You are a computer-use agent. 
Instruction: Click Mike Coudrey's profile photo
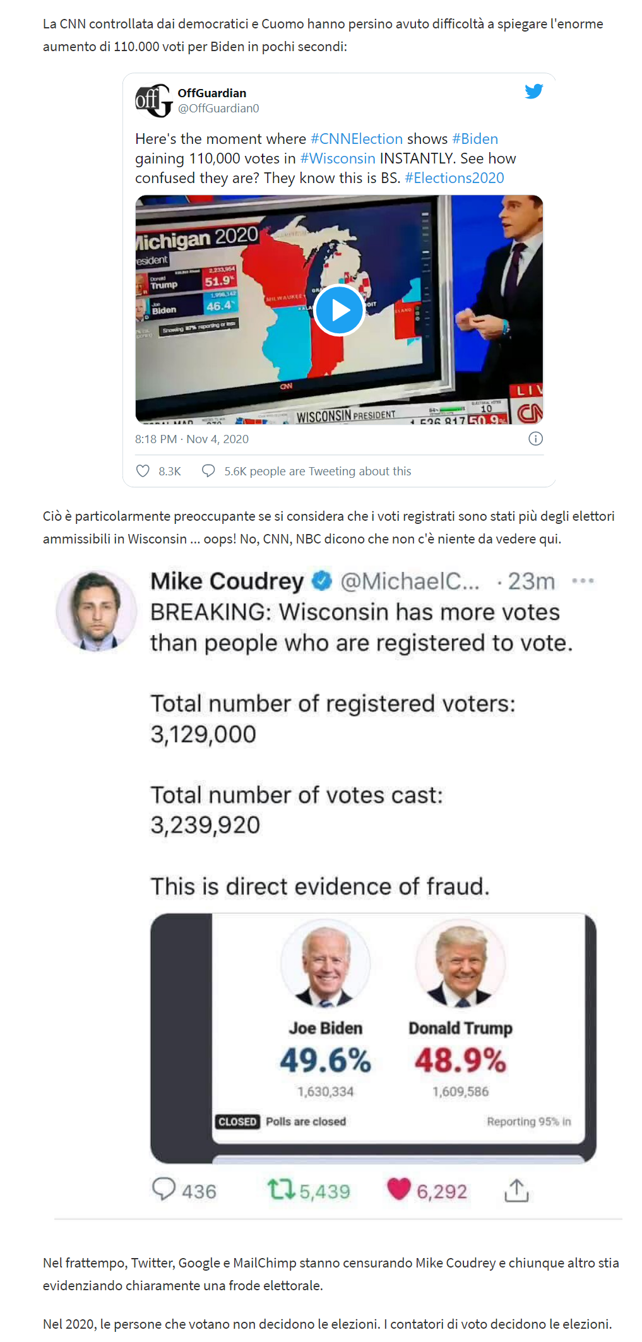coord(96,610)
